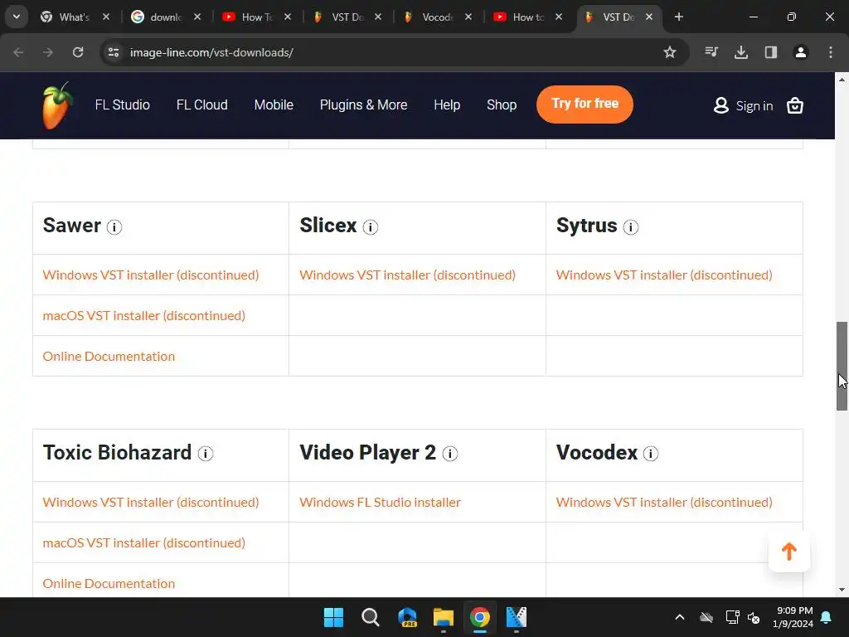This screenshot has height=637, width=849.
Task: Click the page vertical scrollbar thumb
Action: [842, 366]
